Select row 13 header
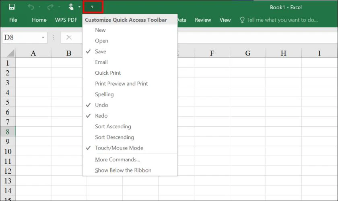The width and height of the screenshot is (338, 201). pos(8,181)
